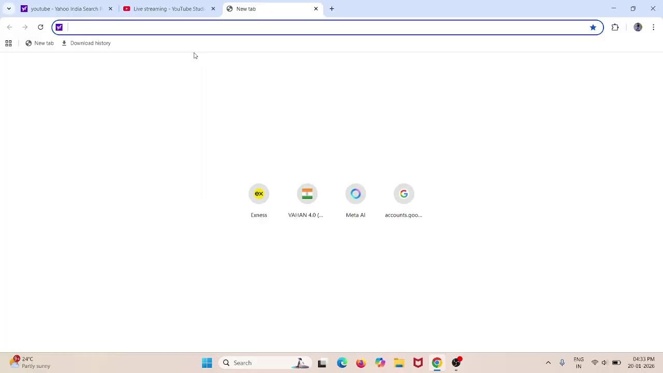Image resolution: width=663 pixels, height=373 pixels.
Task: Open the volume speaker icon
Action: (604, 363)
